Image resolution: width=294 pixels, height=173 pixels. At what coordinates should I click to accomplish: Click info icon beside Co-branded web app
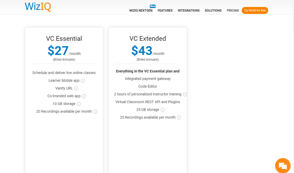(84, 96)
